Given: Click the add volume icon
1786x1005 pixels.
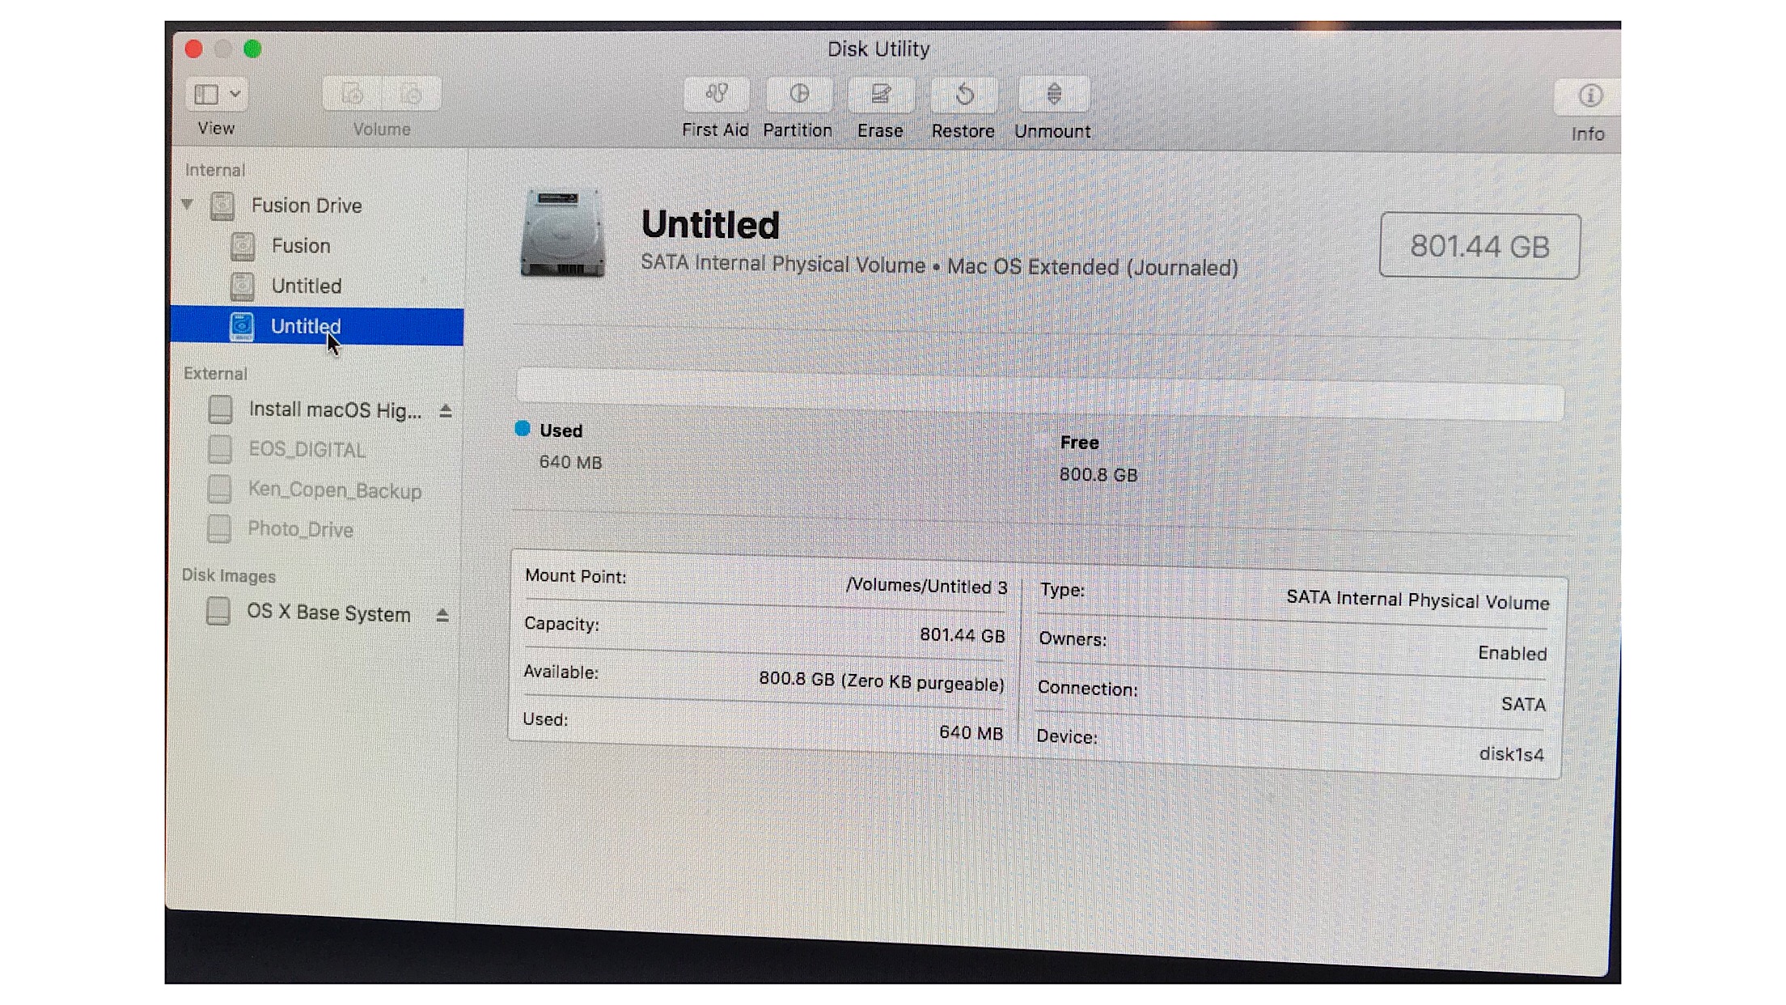Looking at the screenshot, I should (x=352, y=94).
